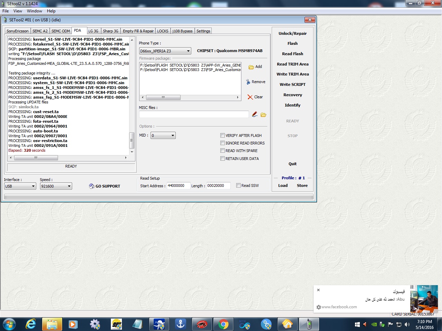Click the GO SUPPORT icon
Viewport: 442px width, 331px height.
click(92, 186)
